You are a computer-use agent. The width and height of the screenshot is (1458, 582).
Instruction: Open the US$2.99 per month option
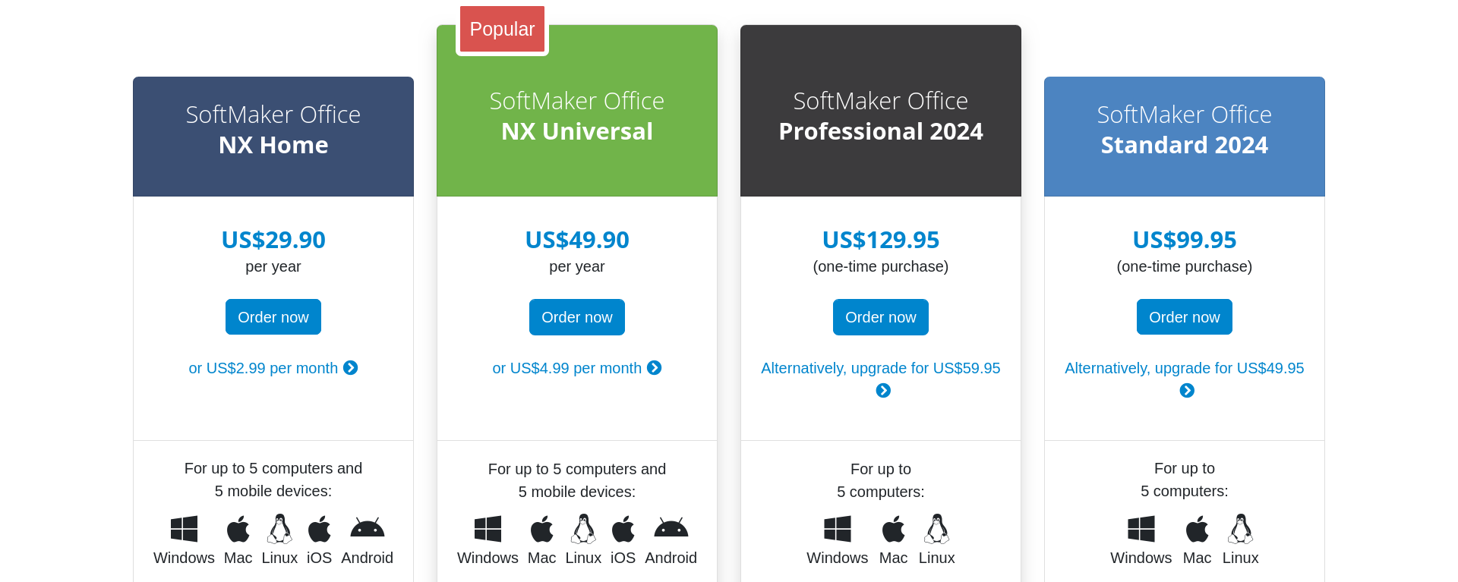tap(273, 368)
